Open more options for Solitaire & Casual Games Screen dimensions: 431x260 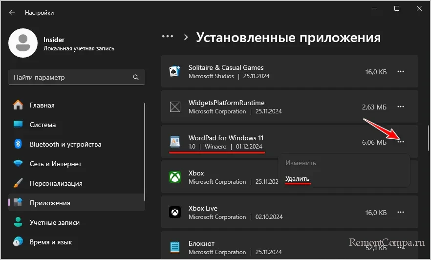(401, 71)
